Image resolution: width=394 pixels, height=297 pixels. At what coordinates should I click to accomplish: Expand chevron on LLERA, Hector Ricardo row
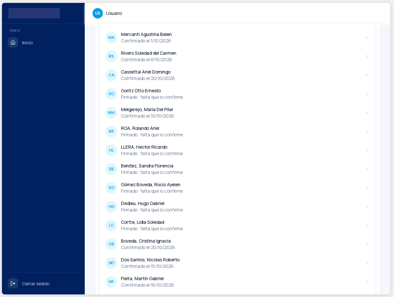[x=367, y=150]
